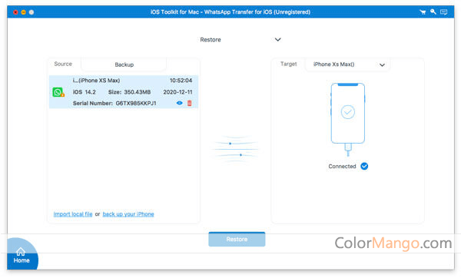Open the iPhone Xs Max target dropdown
The width and height of the screenshot is (461, 278).
(348, 65)
